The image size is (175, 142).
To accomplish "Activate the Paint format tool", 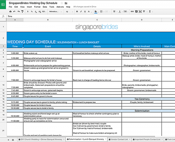I will [22, 12].
